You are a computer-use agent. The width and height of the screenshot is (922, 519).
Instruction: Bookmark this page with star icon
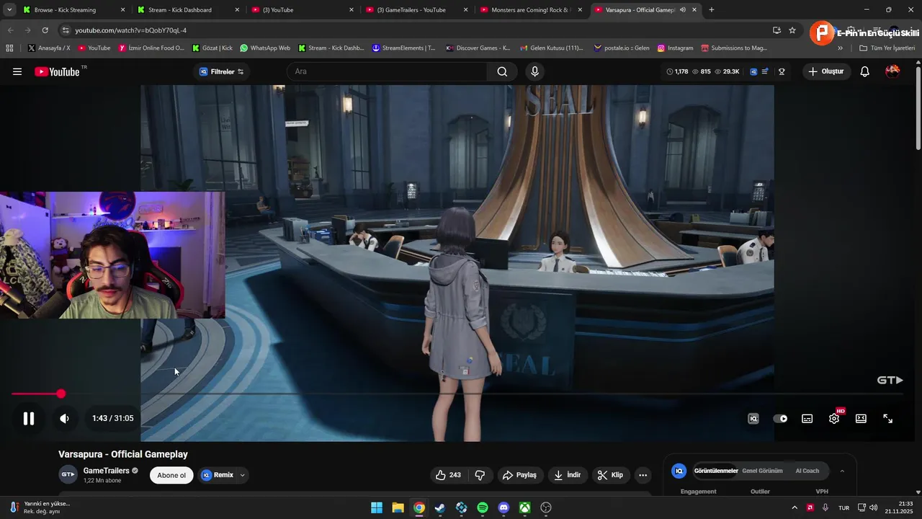(792, 30)
